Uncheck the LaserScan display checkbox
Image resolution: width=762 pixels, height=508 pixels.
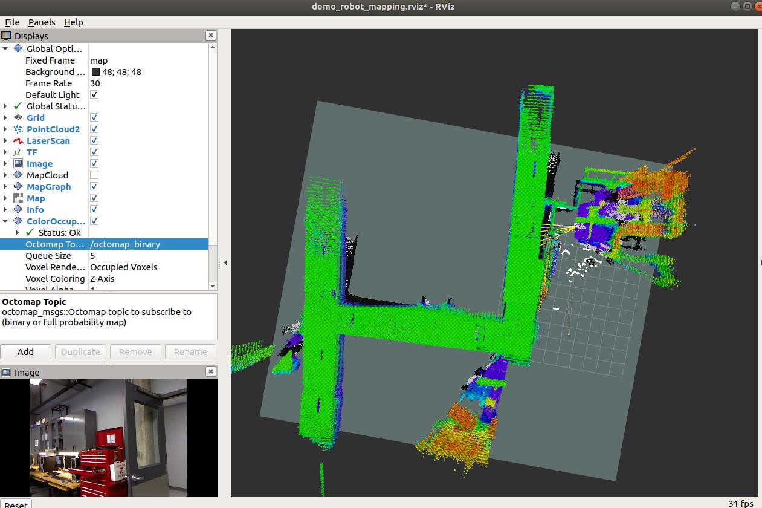[94, 141]
